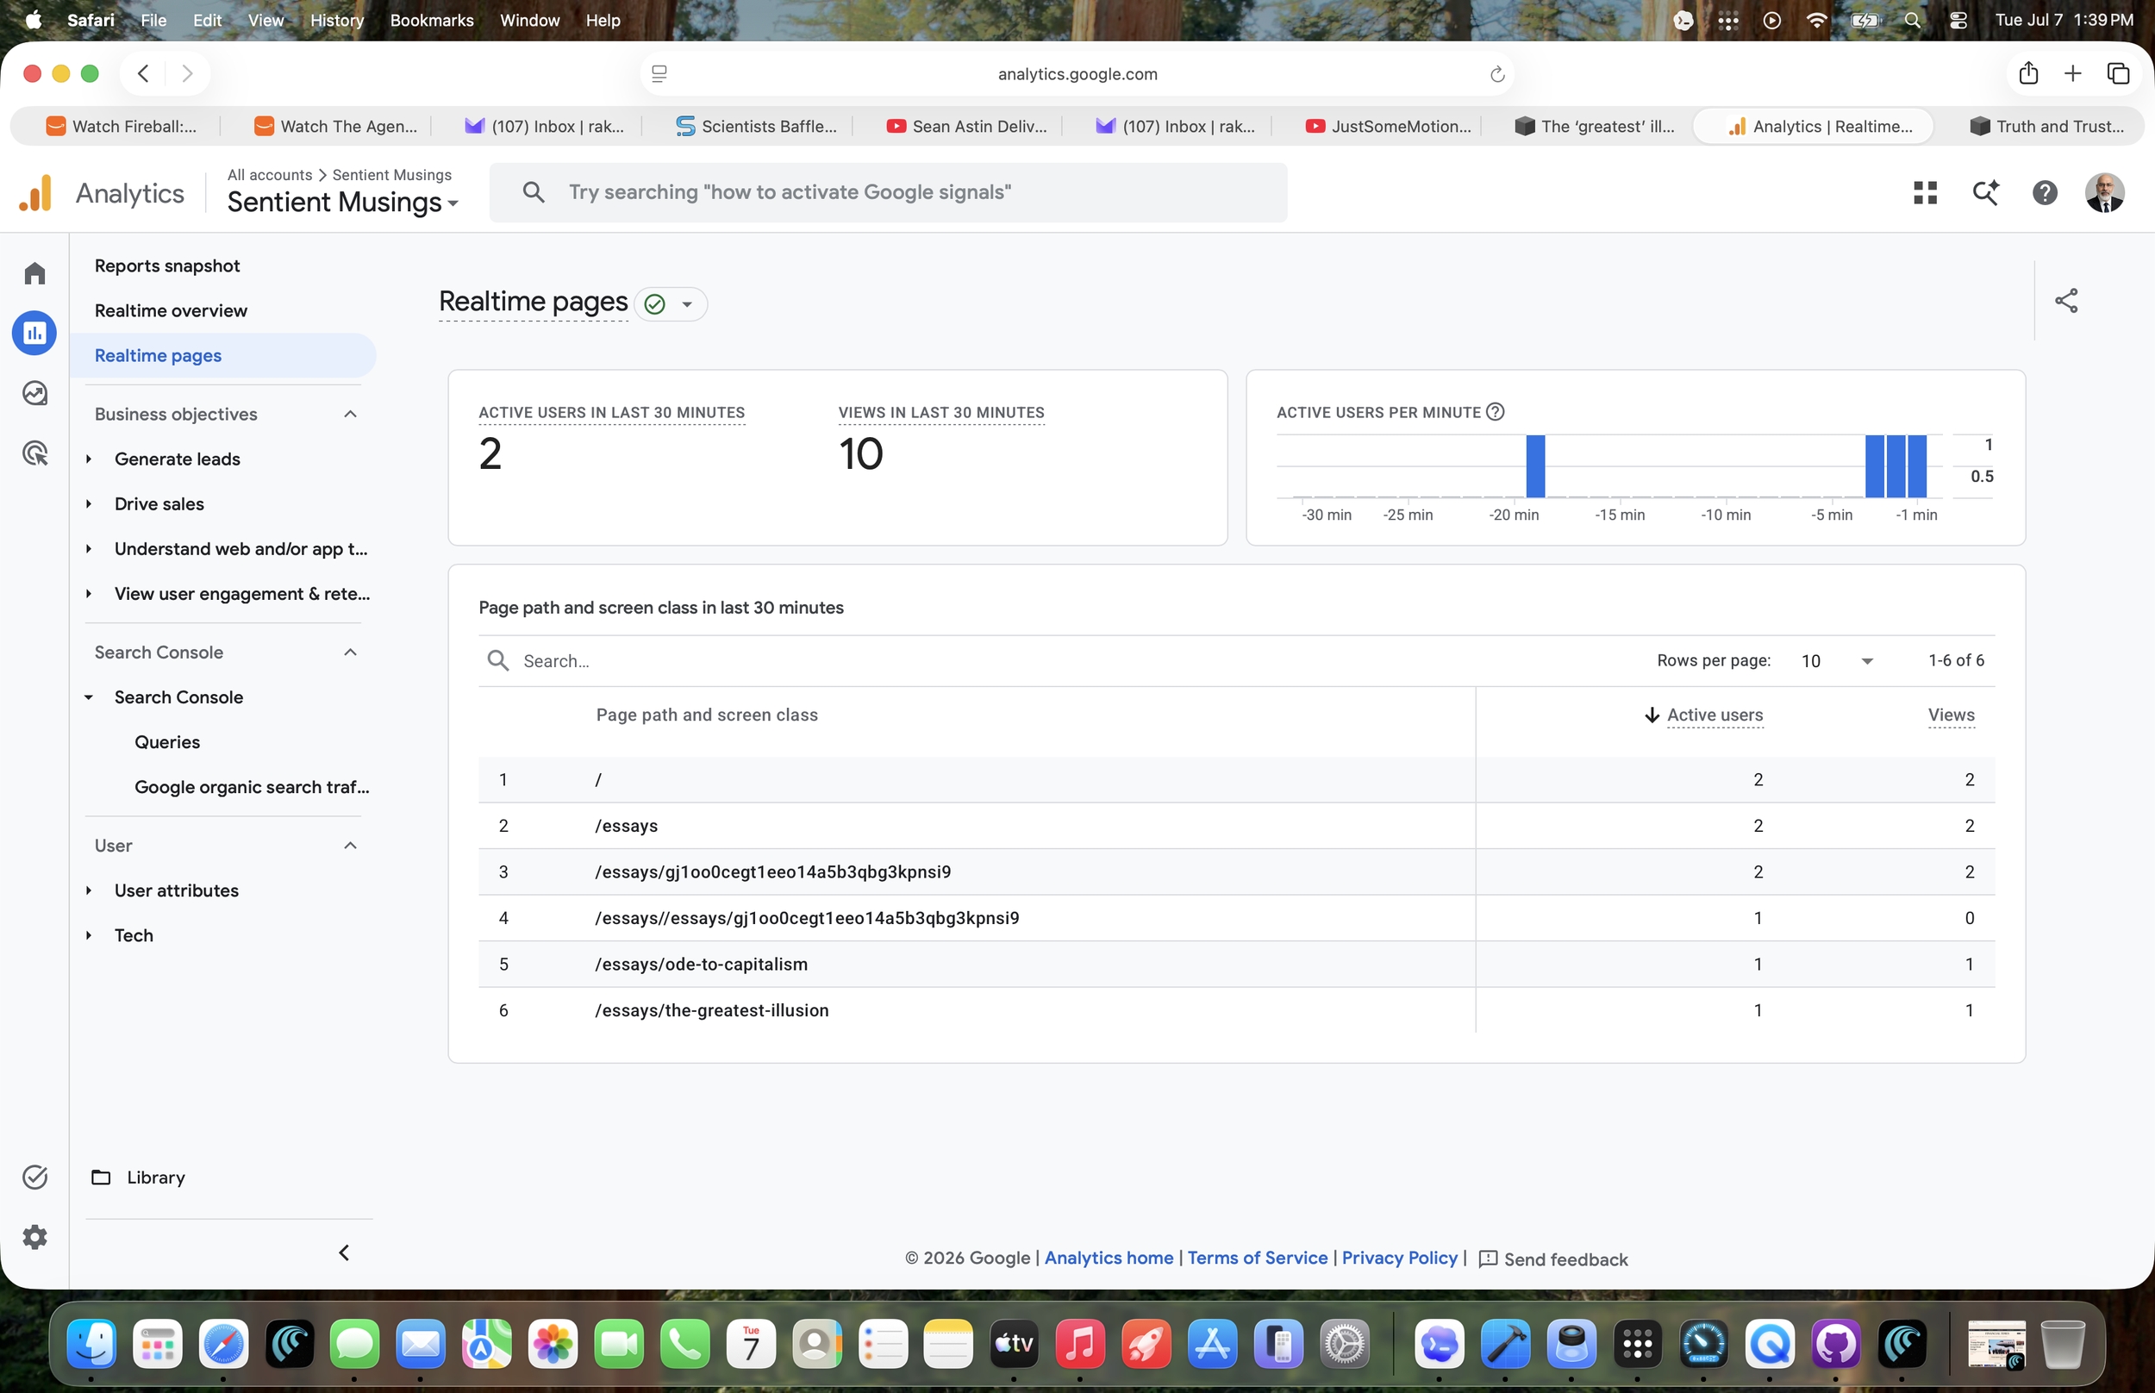Expand the Drive sales item
The width and height of the screenshot is (2155, 1393).
pyautogui.click(x=89, y=503)
